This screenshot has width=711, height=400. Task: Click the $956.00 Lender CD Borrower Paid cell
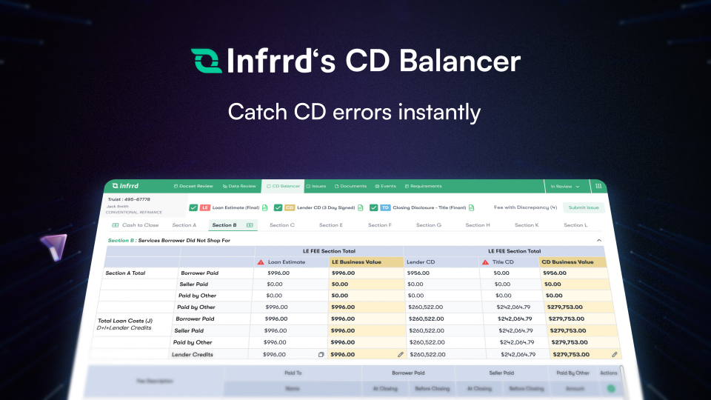click(418, 273)
